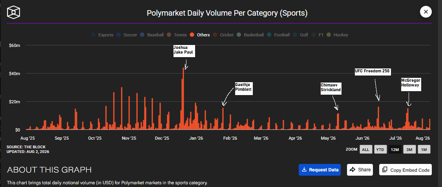Click UPDATED: AUG 2, 2026 text
The width and height of the screenshot is (442, 187).
pos(28,152)
